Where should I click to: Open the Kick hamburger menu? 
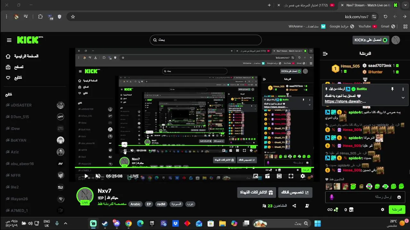(x=9, y=40)
